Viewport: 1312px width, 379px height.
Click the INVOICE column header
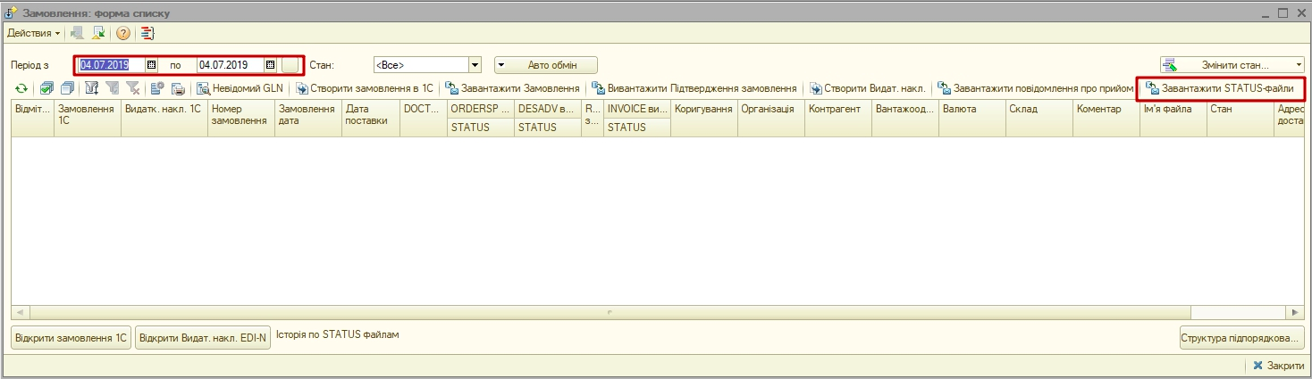(637, 109)
